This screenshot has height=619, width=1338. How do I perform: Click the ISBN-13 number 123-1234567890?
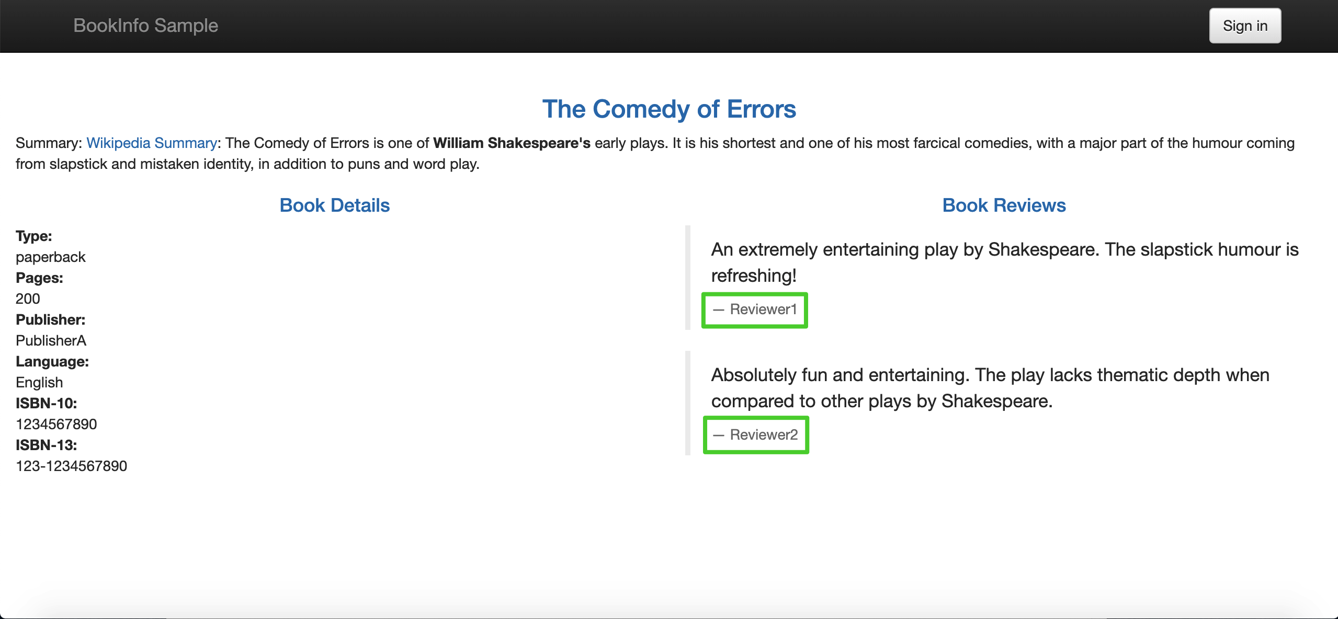tap(72, 466)
